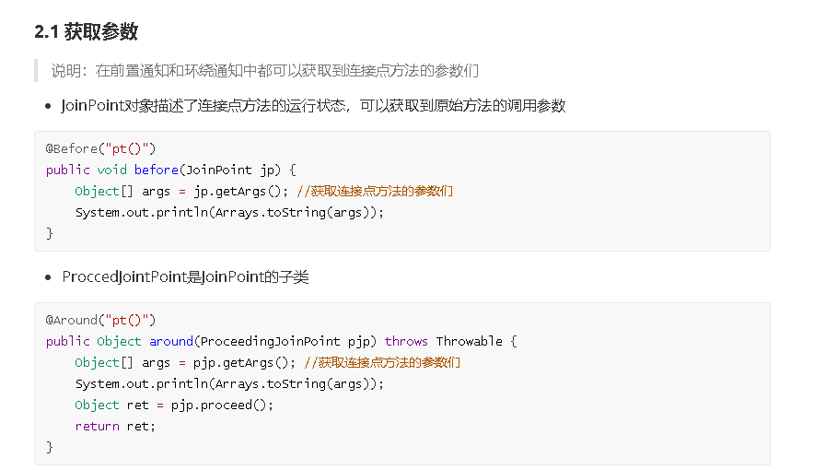Click the jp.getArgs() call in first block
Image resolution: width=837 pixels, height=470 pixels.
tap(240, 191)
